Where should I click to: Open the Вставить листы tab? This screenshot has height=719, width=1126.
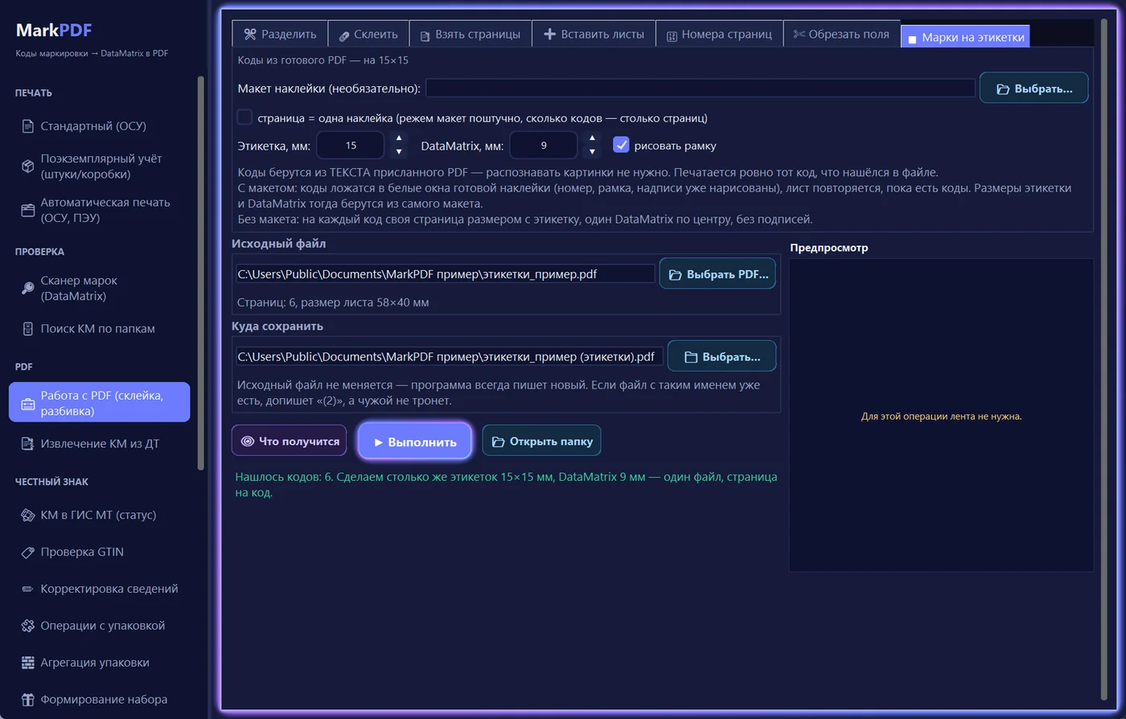pyautogui.click(x=594, y=35)
